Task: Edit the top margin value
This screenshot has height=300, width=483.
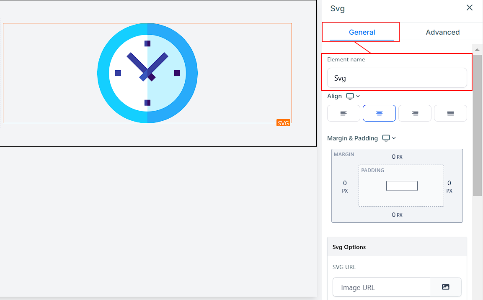Action: coord(397,157)
